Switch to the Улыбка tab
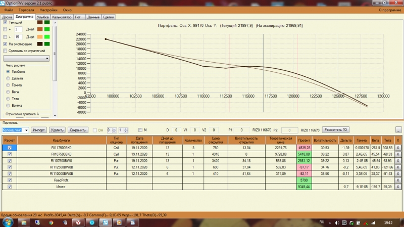This screenshot has height=227, width=404. (43, 17)
